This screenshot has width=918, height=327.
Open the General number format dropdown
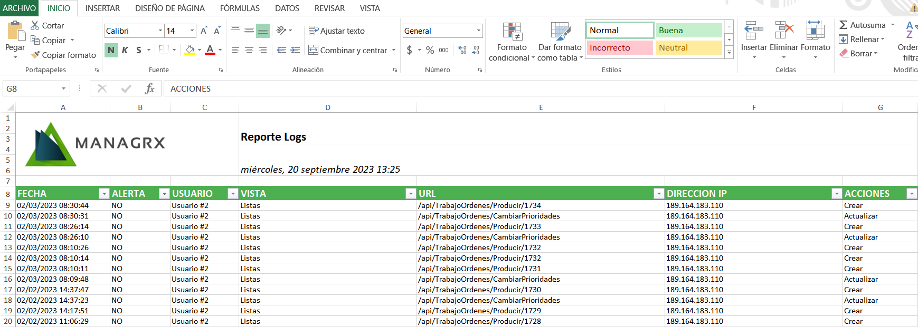pos(478,31)
